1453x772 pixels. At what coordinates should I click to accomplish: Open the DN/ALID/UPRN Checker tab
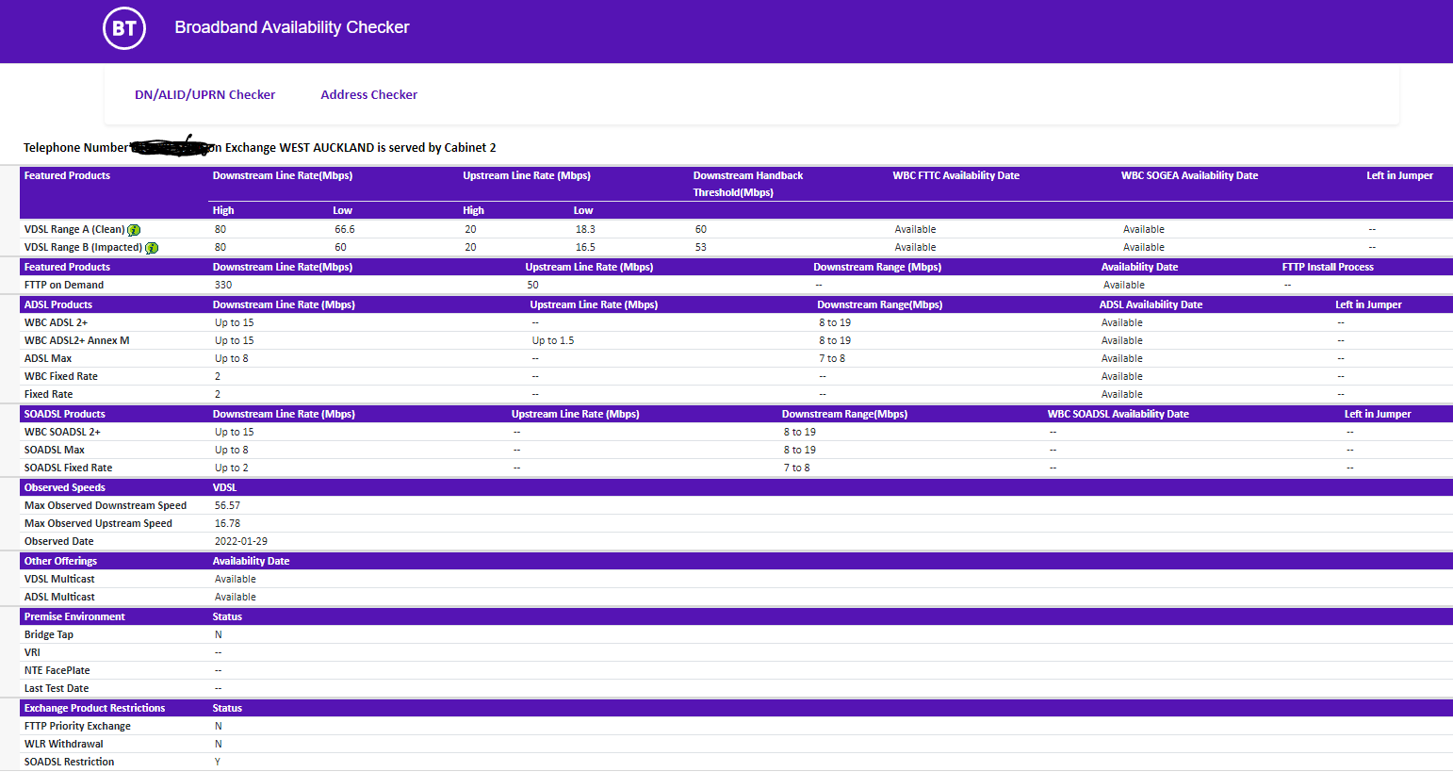204,95
